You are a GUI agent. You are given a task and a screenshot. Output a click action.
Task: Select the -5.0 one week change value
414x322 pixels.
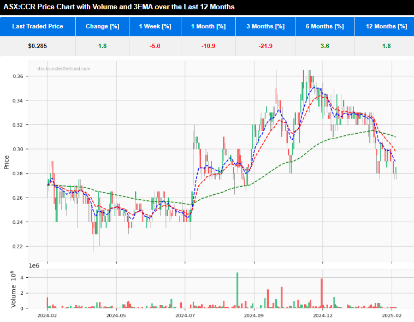tap(155, 46)
